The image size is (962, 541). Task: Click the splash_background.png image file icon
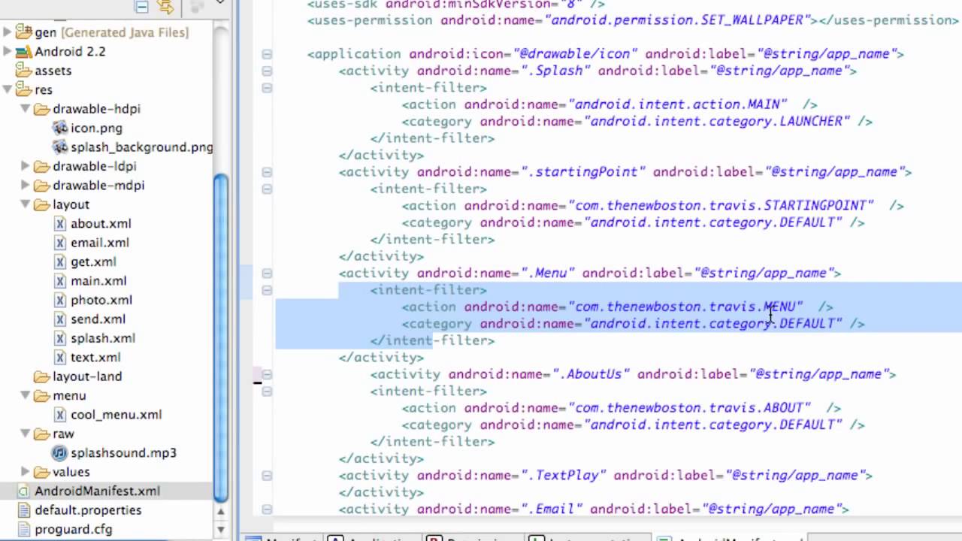(x=60, y=147)
